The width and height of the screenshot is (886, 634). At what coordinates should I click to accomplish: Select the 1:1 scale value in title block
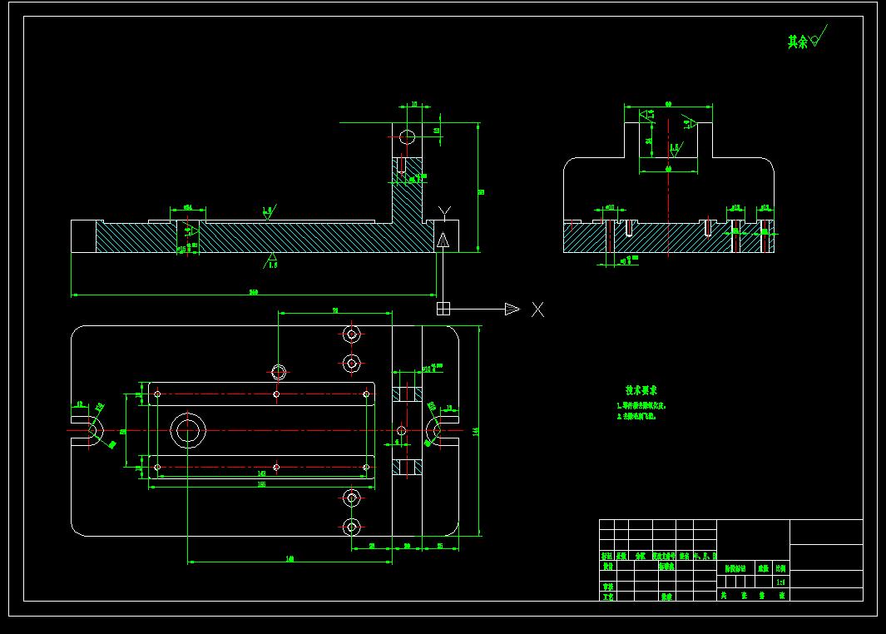tap(781, 582)
